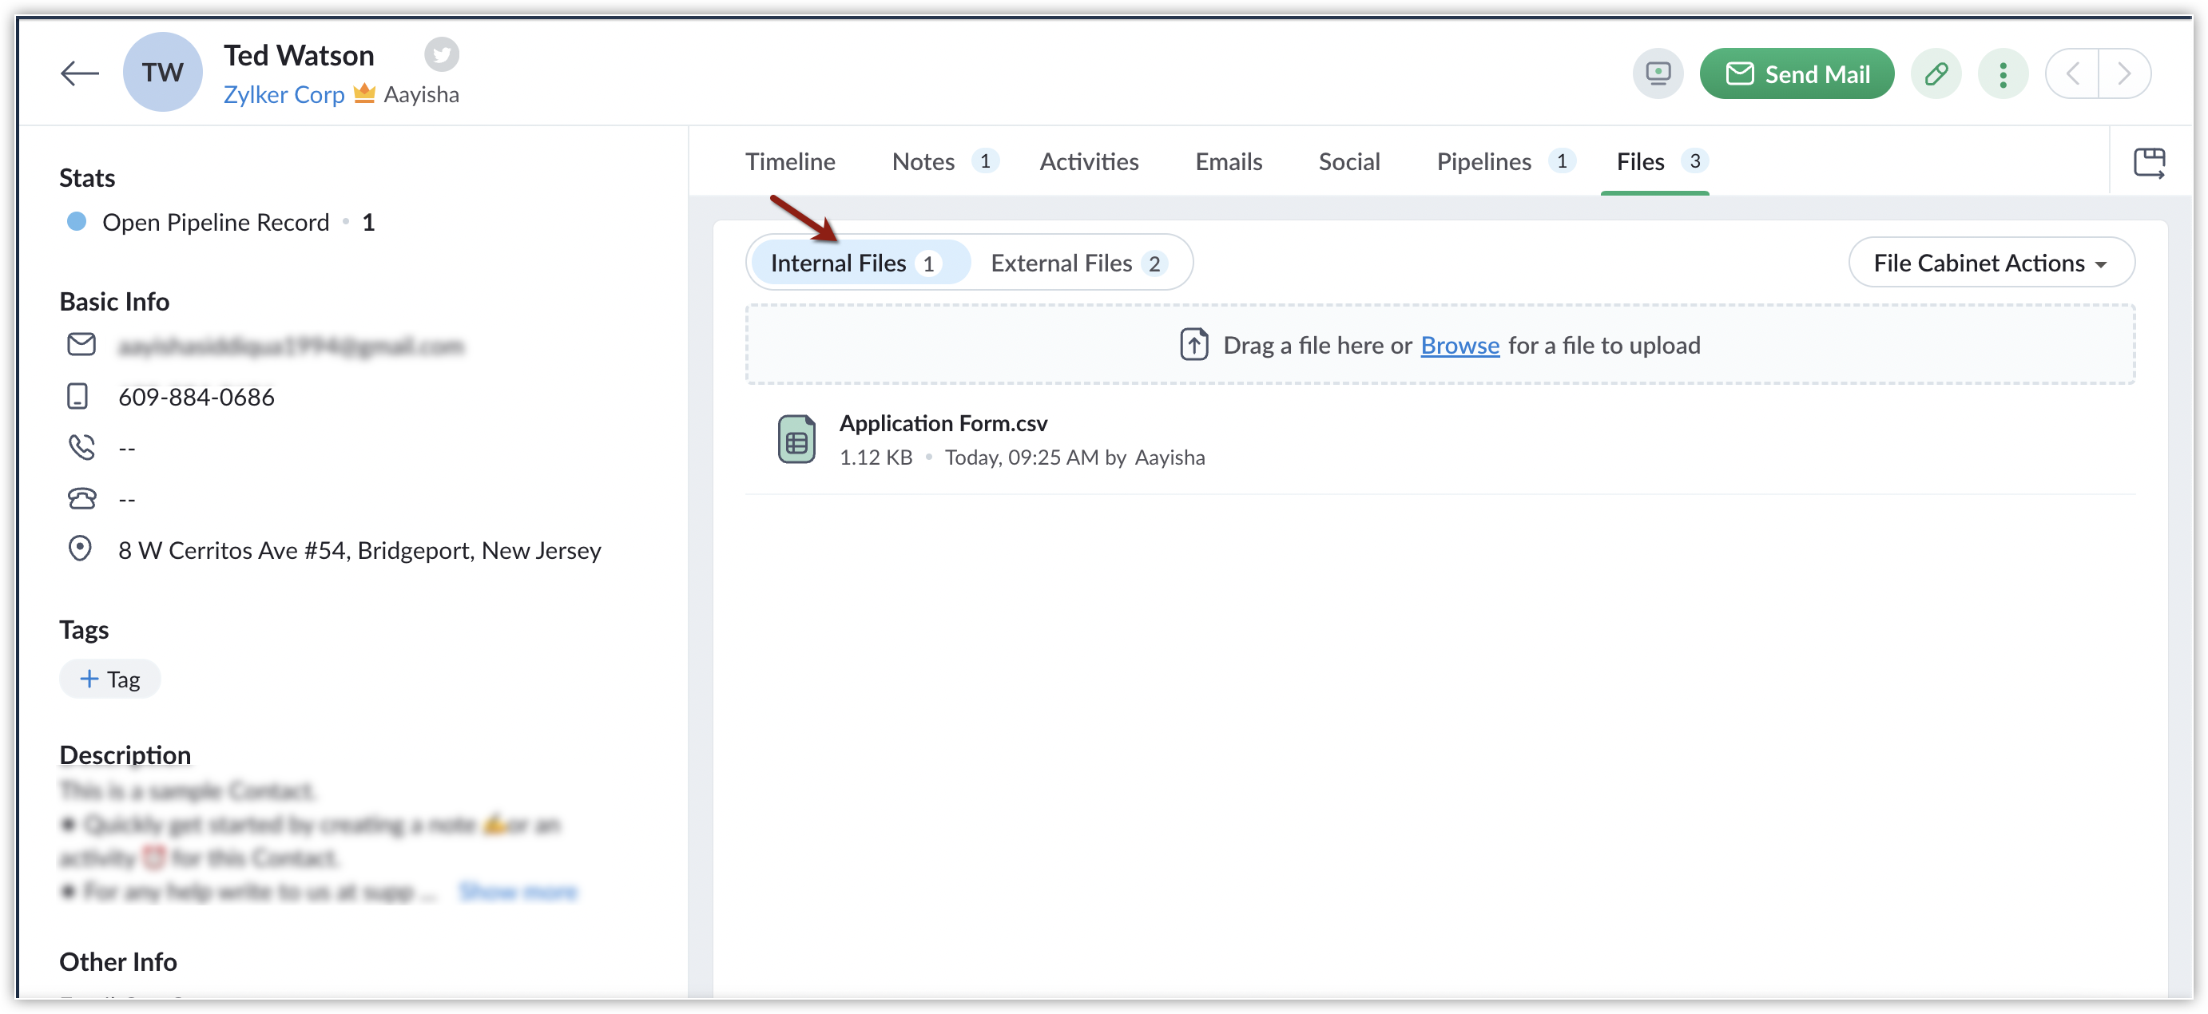The image size is (2208, 1014).
Task: Click the upload file icon
Action: click(1193, 344)
